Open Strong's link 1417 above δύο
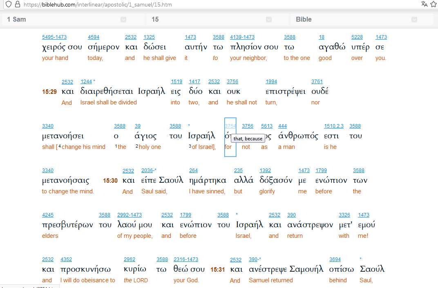 194,82
